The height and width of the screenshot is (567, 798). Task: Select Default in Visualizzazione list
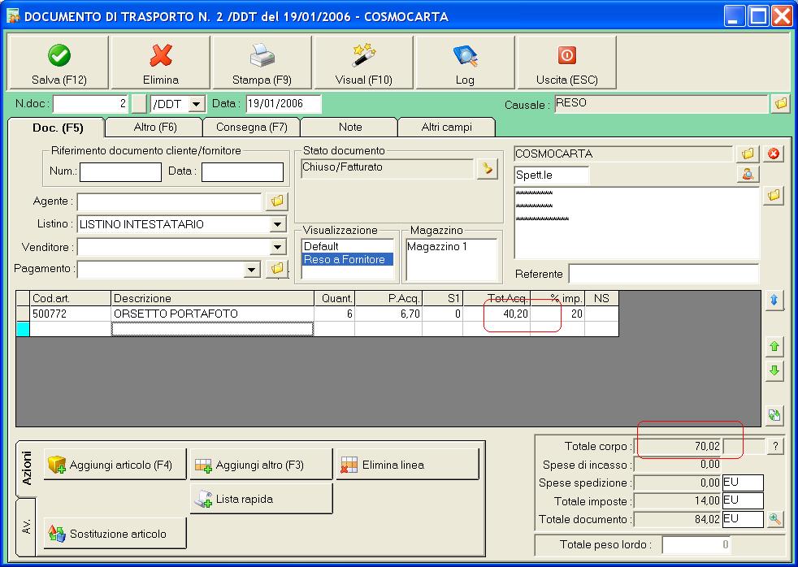click(x=348, y=246)
